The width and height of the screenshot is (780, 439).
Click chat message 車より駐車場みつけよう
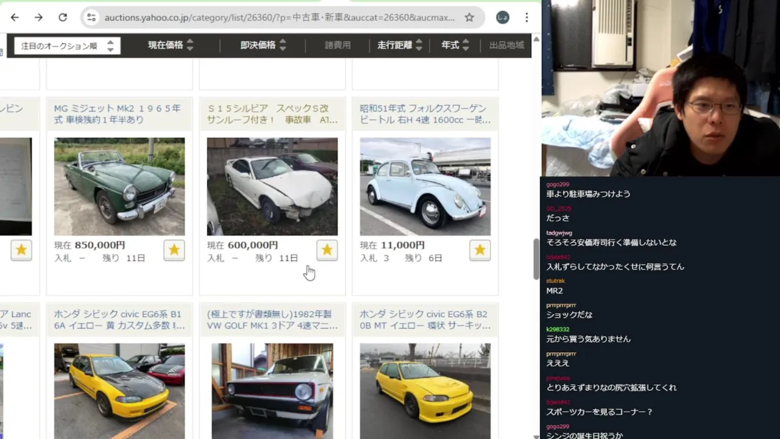click(x=588, y=194)
